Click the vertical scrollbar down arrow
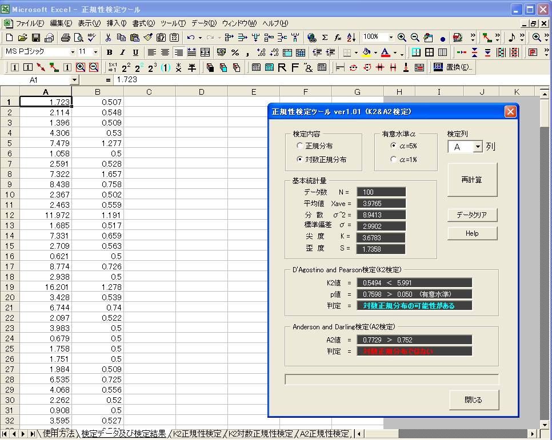The width and height of the screenshot is (552, 440). click(544, 424)
